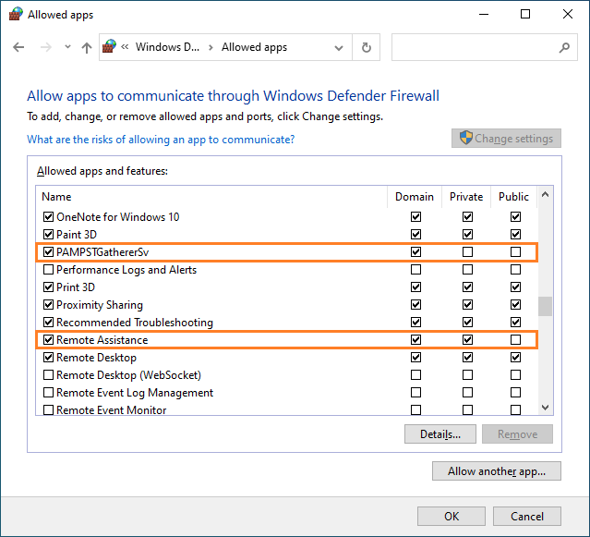This screenshot has width=590, height=537.
Task: Select Windows Defender breadcrumb segment
Action: point(167,47)
